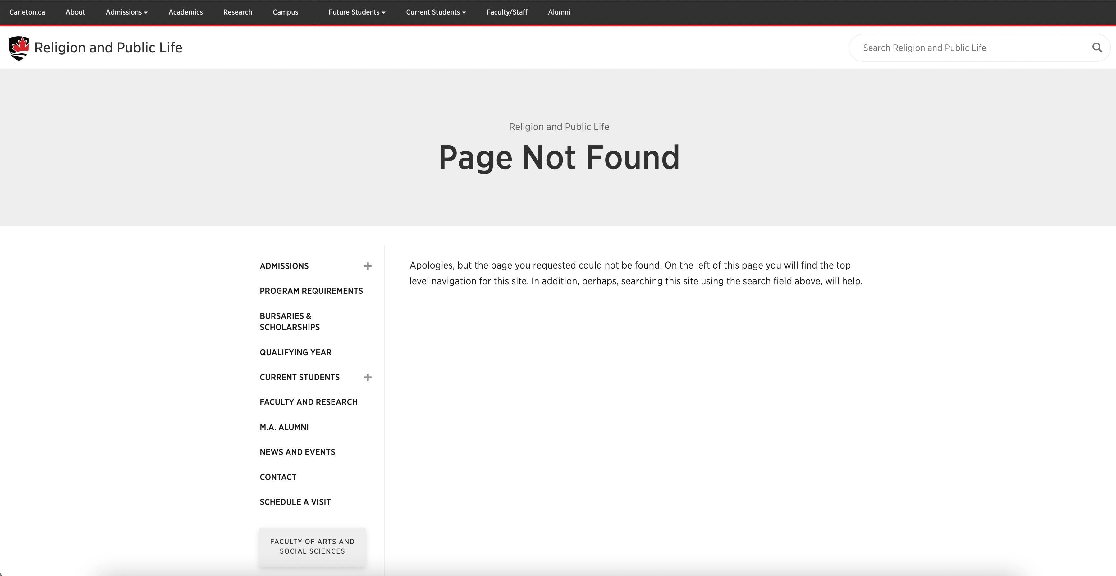Image resolution: width=1116 pixels, height=576 pixels.
Task: Select Research in the top bar
Action: (237, 12)
